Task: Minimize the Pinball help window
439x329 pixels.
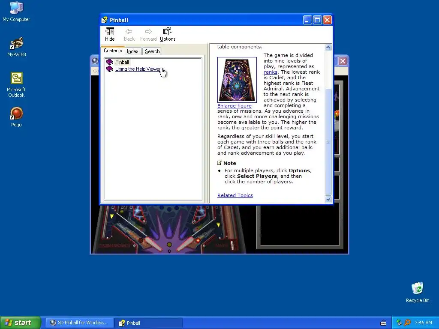Action: coord(307,20)
